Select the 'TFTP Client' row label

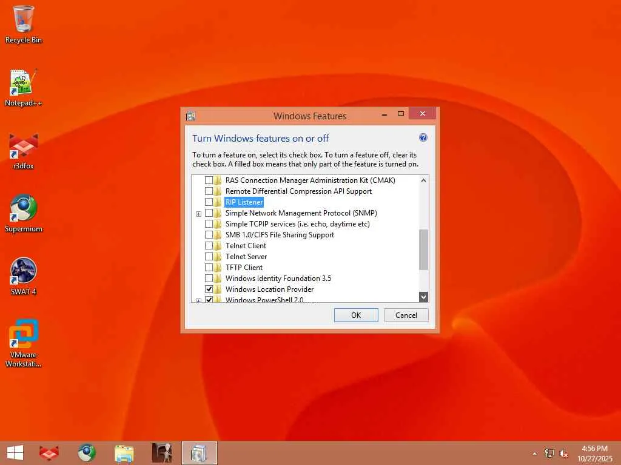(x=244, y=267)
